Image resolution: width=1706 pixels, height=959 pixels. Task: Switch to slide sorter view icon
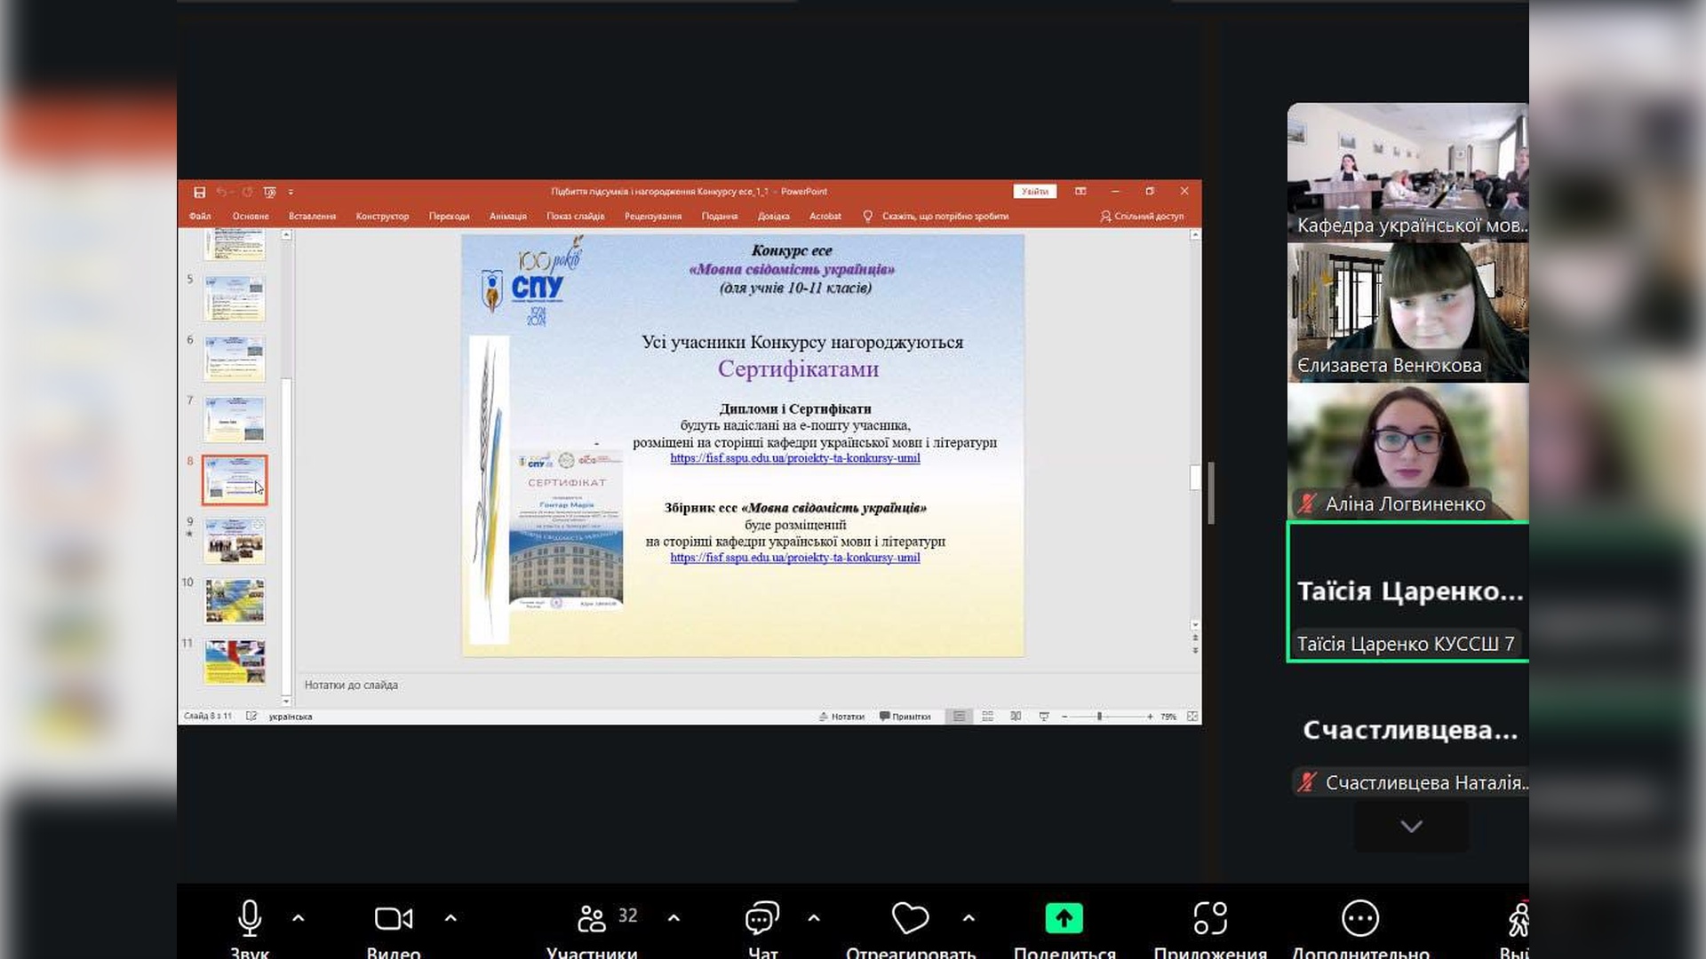pyautogui.click(x=987, y=717)
